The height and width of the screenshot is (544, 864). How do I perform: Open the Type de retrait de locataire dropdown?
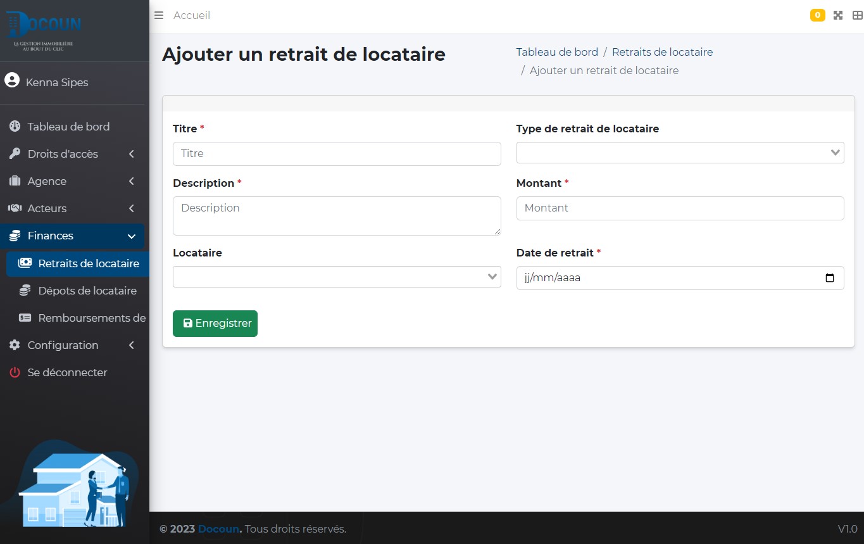pos(680,153)
